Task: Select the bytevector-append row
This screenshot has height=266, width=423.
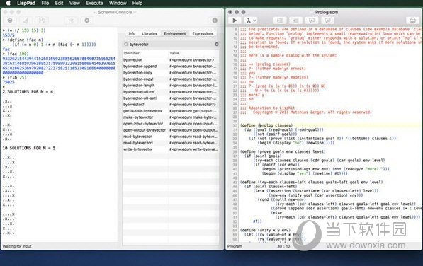Action: (x=171, y=66)
